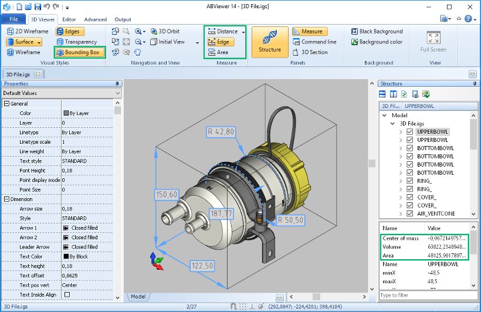Screen dimensions: 481x312
Task: Uncheck the AIR_VENTCONE tree item
Action: [410, 214]
